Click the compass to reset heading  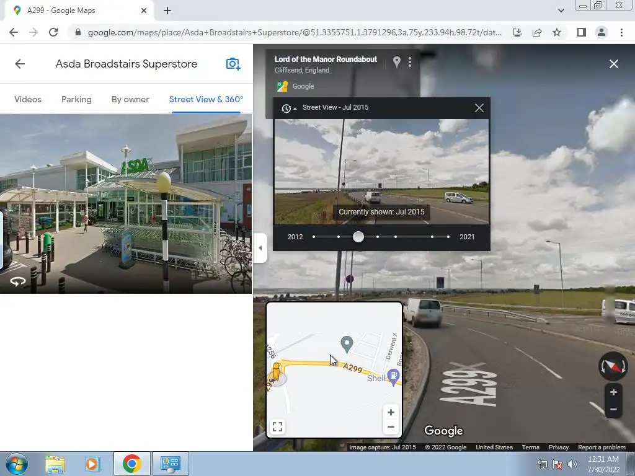point(613,366)
